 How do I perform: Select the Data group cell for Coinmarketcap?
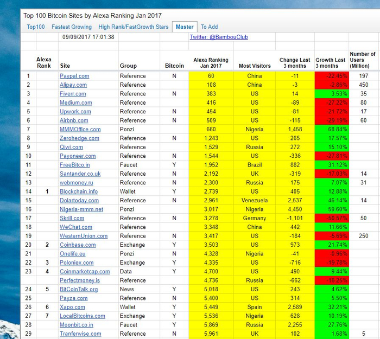139,271
